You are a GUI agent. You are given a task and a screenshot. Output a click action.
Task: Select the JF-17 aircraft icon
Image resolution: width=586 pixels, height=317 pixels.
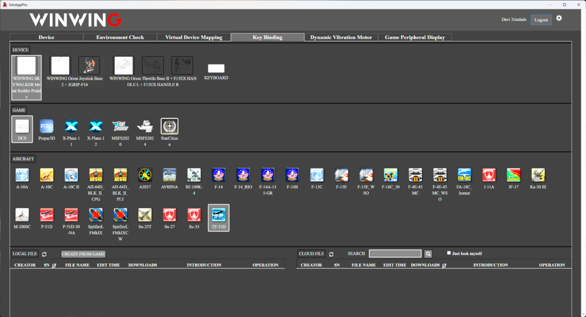513,175
